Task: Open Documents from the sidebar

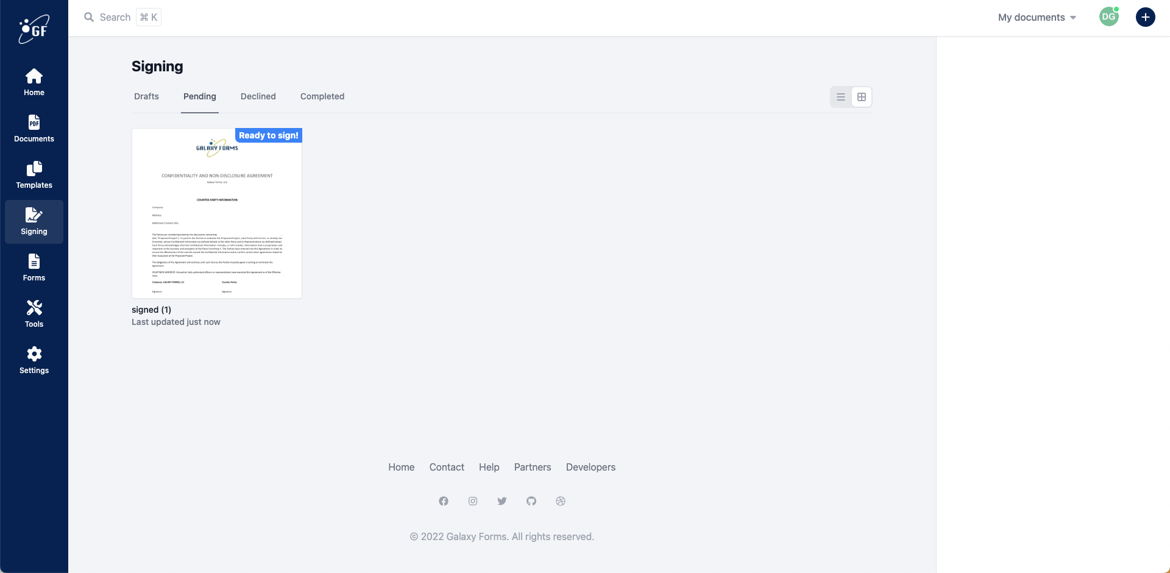Action: [x=34, y=129]
